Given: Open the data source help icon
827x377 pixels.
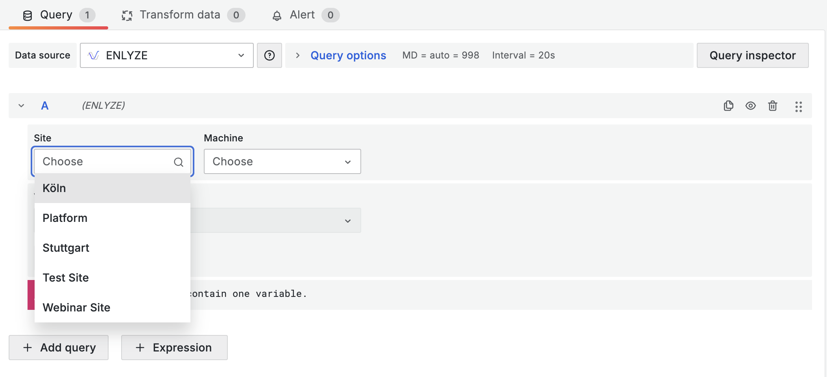Looking at the screenshot, I should point(270,55).
